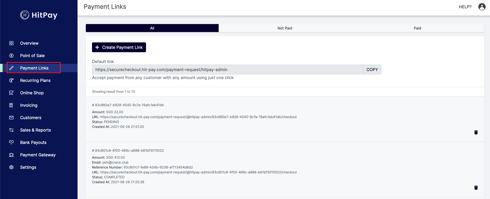Delete the SGD 412.00 payment link
The image size is (490, 199).
476,188
